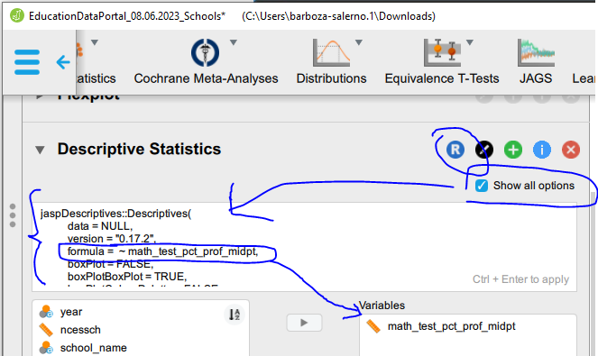Select math_test_pct_prof_midpt in Variables box
598x356 pixels.
coord(451,326)
